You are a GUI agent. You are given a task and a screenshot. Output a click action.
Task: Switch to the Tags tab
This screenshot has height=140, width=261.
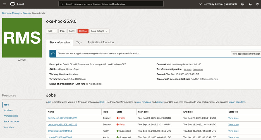(79, 42)
